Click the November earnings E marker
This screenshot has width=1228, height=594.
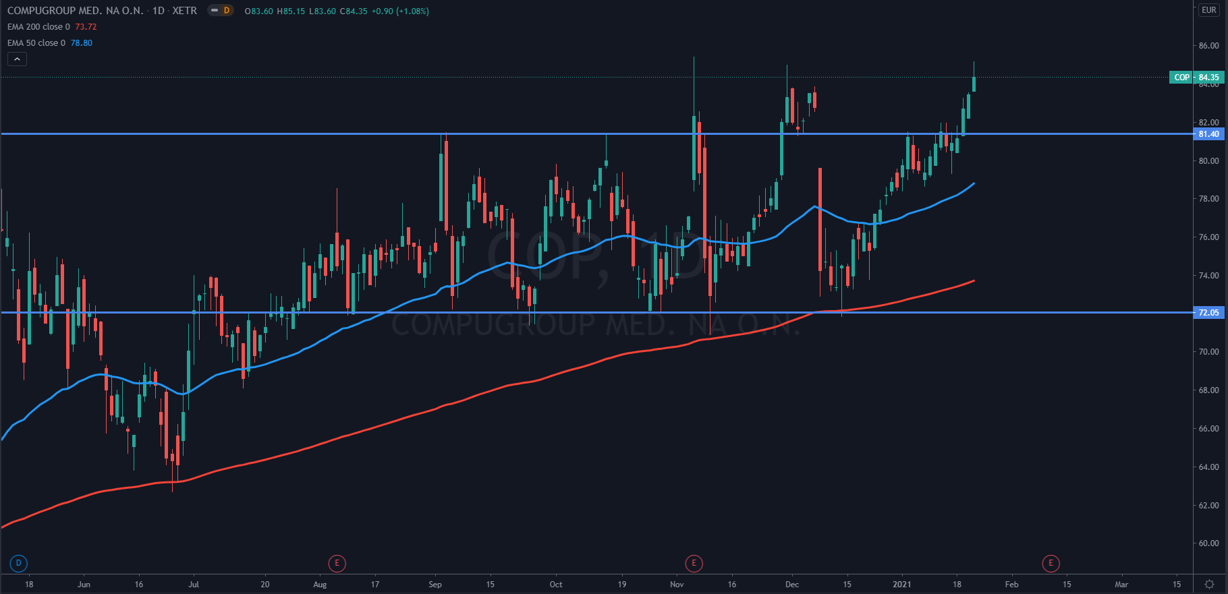click(x=694, y=563)
